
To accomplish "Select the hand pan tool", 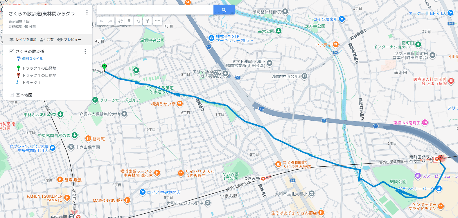I will pyautogui.click(x=120, y=21).
